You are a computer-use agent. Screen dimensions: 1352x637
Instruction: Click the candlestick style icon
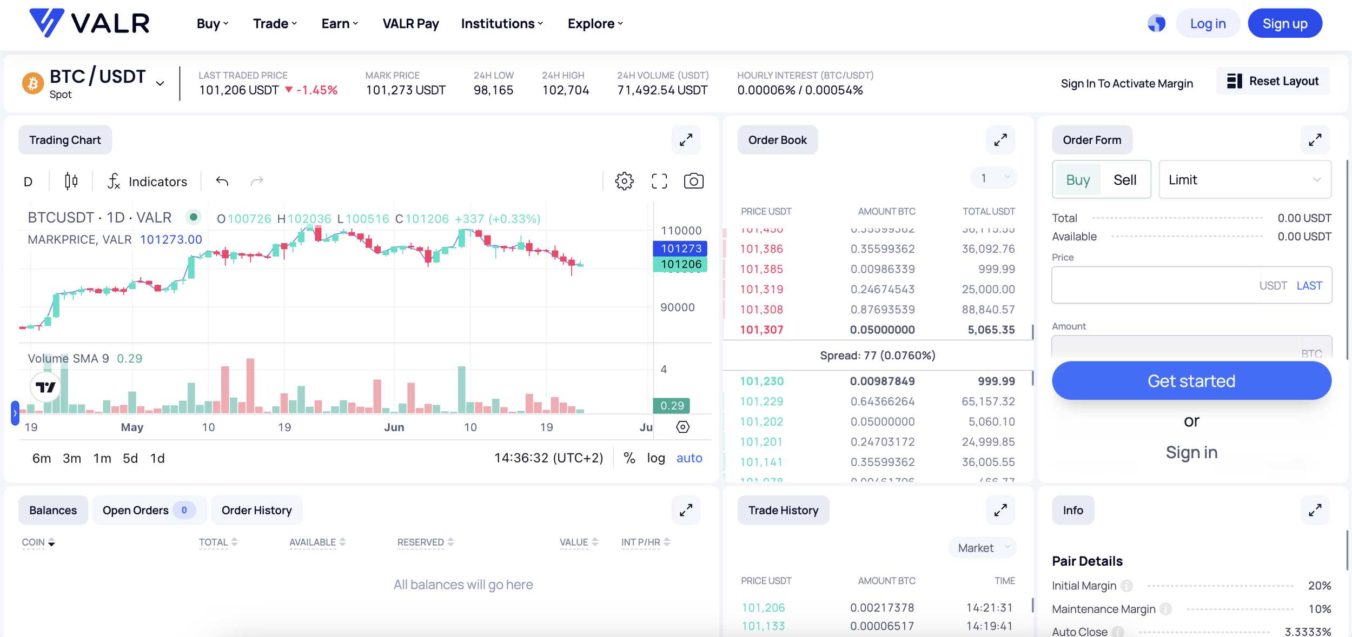click(x=71, y=181)
